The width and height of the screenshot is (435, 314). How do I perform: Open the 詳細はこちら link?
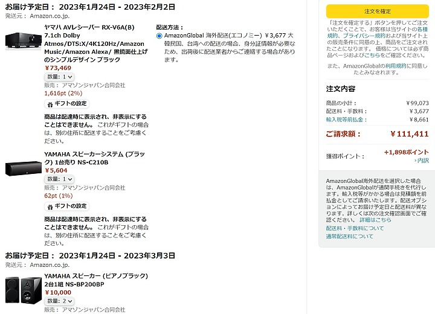[x=375, y=220]
